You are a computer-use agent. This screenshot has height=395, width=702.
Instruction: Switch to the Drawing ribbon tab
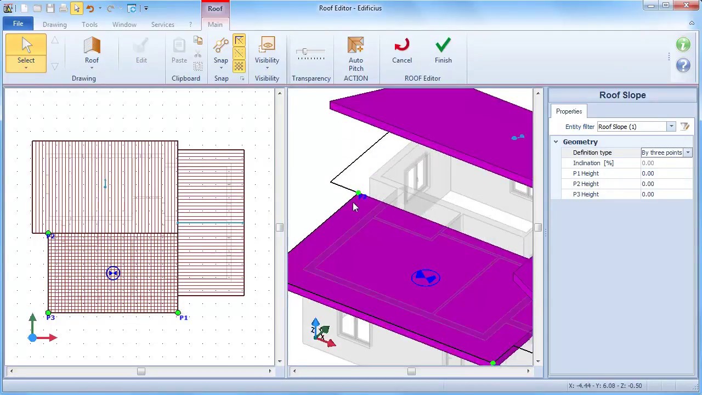click(55, 25)
